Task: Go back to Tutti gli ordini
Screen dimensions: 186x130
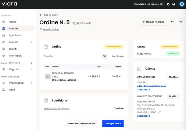Action: coord(51,15)
